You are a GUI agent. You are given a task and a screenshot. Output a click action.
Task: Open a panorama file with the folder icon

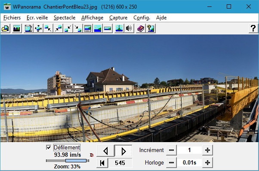(x=6, y=28)
